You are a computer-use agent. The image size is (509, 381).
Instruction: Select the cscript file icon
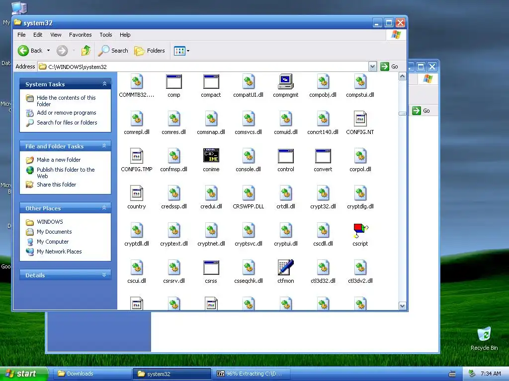click(360, 230)
